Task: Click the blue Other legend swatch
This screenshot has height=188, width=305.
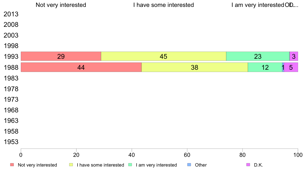Action: point(189,165)
